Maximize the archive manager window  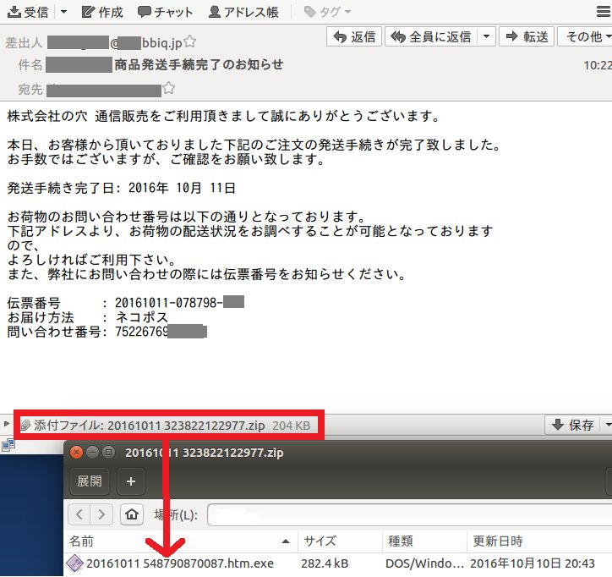108,453
